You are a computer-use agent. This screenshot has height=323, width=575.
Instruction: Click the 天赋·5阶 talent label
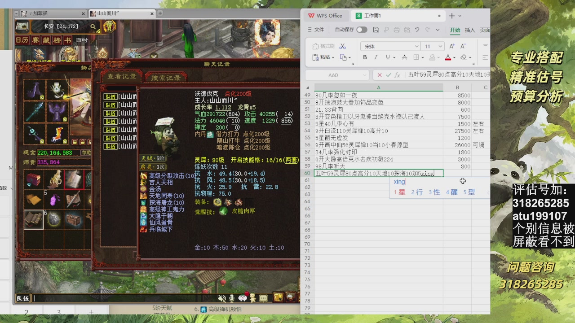click(154, 158)
